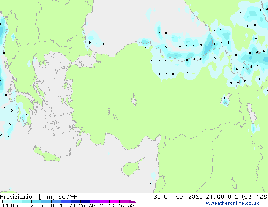
Task: Select the forecast step '(06+138)'
Action: click(255, 197)
